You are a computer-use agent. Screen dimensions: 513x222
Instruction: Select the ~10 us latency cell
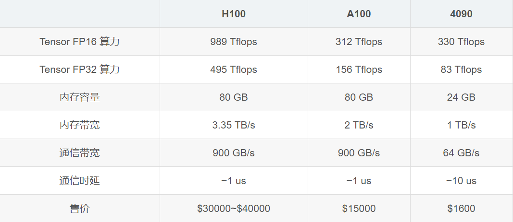461,181
